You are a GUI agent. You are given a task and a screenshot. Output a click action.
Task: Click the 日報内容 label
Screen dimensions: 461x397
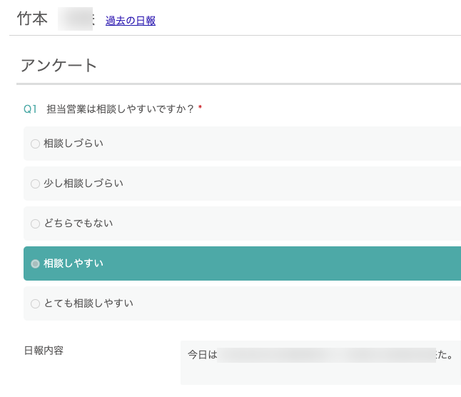44,351
